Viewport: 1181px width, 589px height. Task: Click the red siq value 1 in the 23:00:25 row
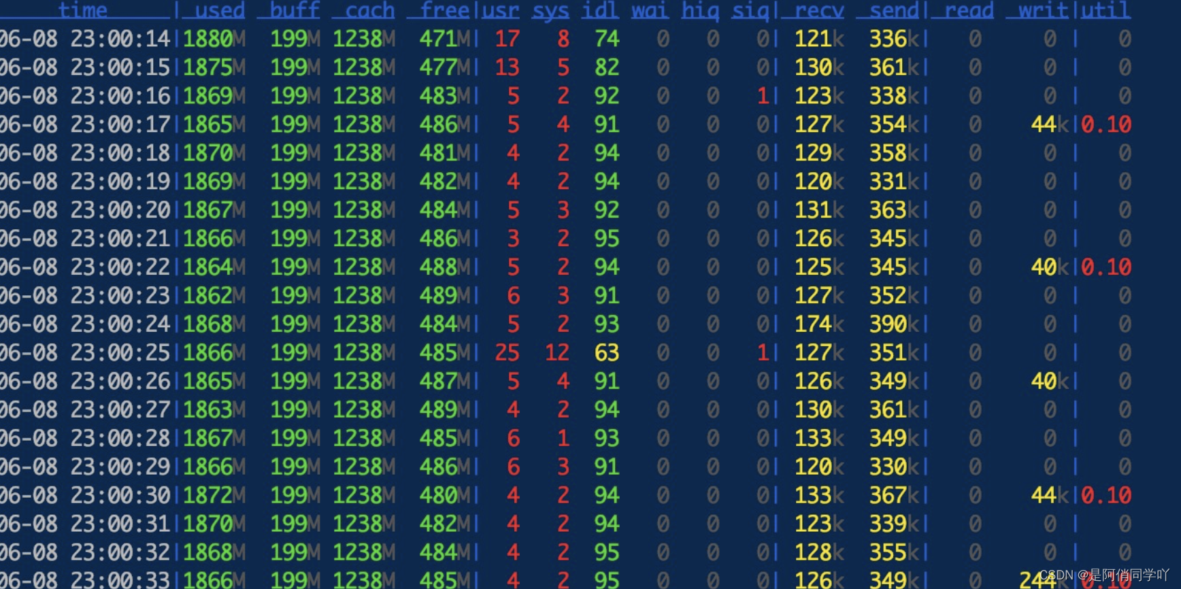(x=763, y=353)
